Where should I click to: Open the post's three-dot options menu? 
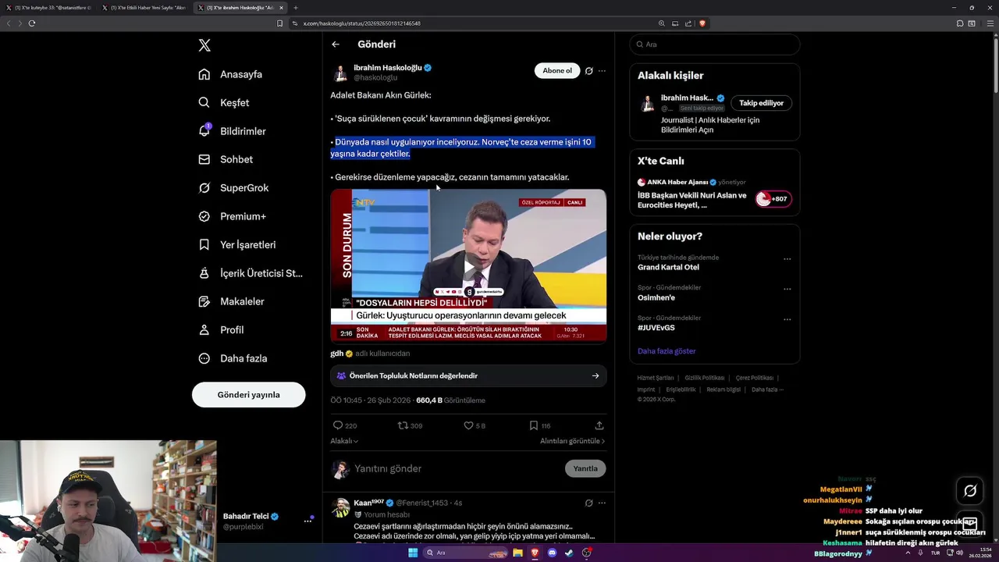(602, 70)
